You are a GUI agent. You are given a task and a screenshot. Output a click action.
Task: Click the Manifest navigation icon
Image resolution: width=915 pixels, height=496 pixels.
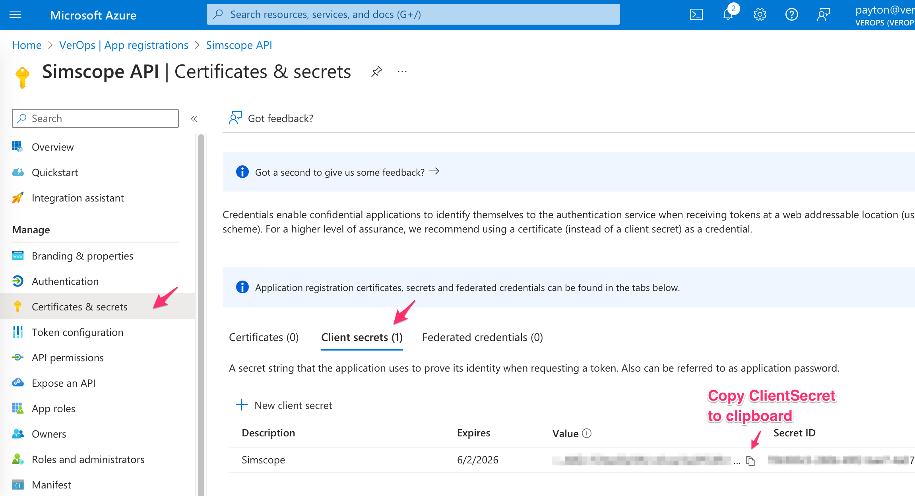coord(17,485)
